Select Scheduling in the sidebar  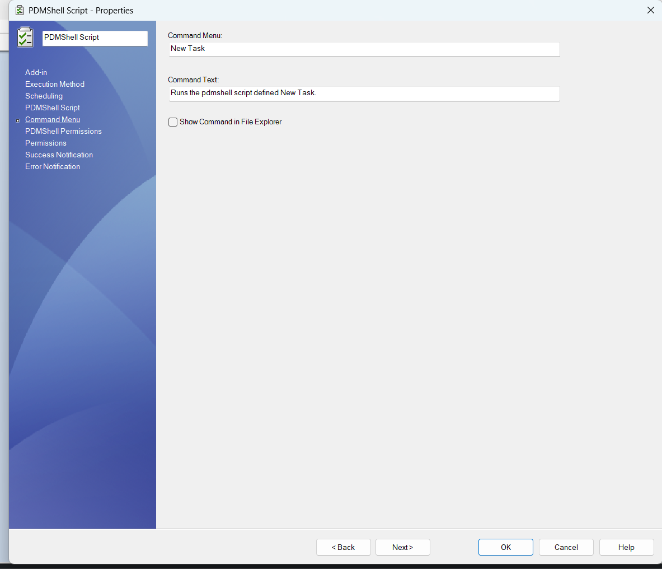click(x=44, y=96)
